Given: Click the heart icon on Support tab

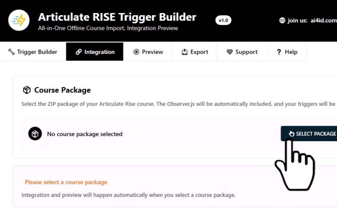Looking at the screenshot, I should coord(230,52).
